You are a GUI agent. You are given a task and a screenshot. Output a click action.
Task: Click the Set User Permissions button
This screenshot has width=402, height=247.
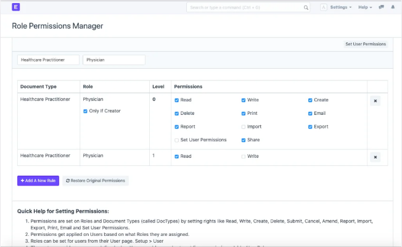pos(366,44)
